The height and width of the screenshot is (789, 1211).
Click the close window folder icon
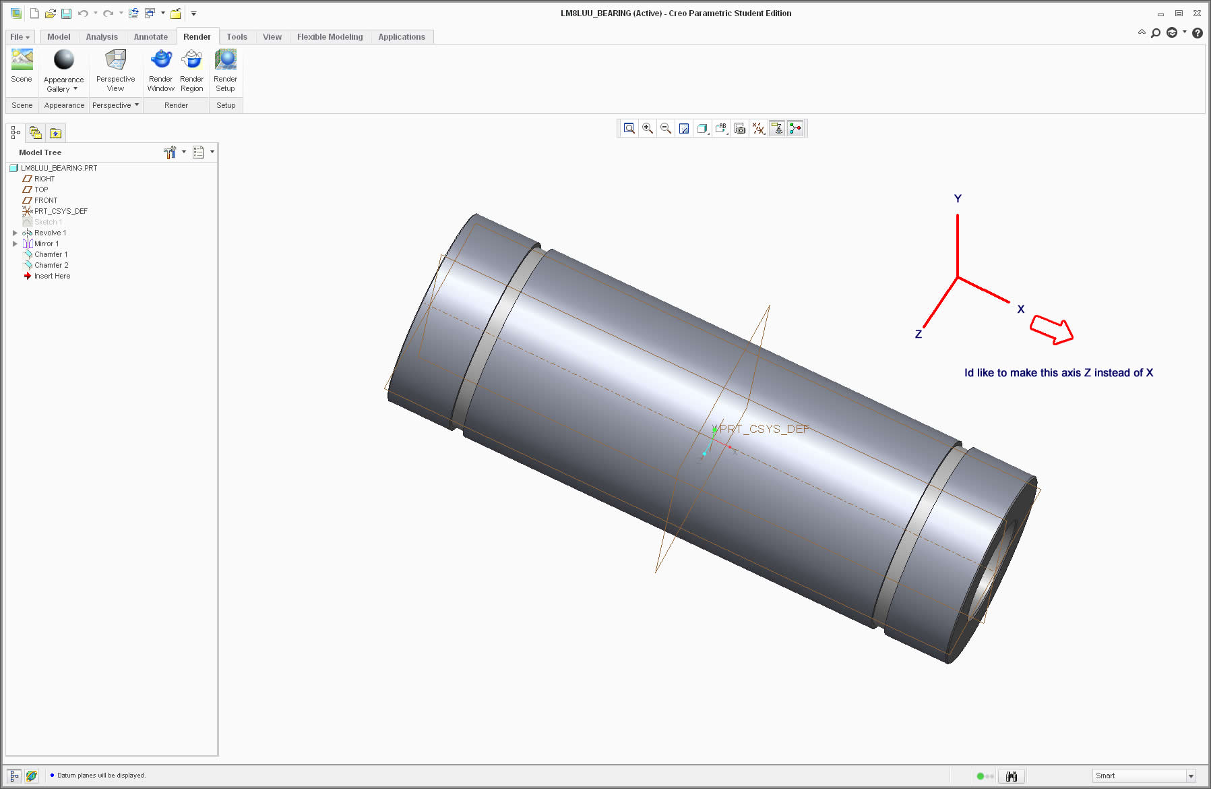coord(175,13)
